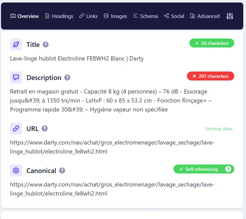Click the red 207 characters badge

tap(211, 76)
